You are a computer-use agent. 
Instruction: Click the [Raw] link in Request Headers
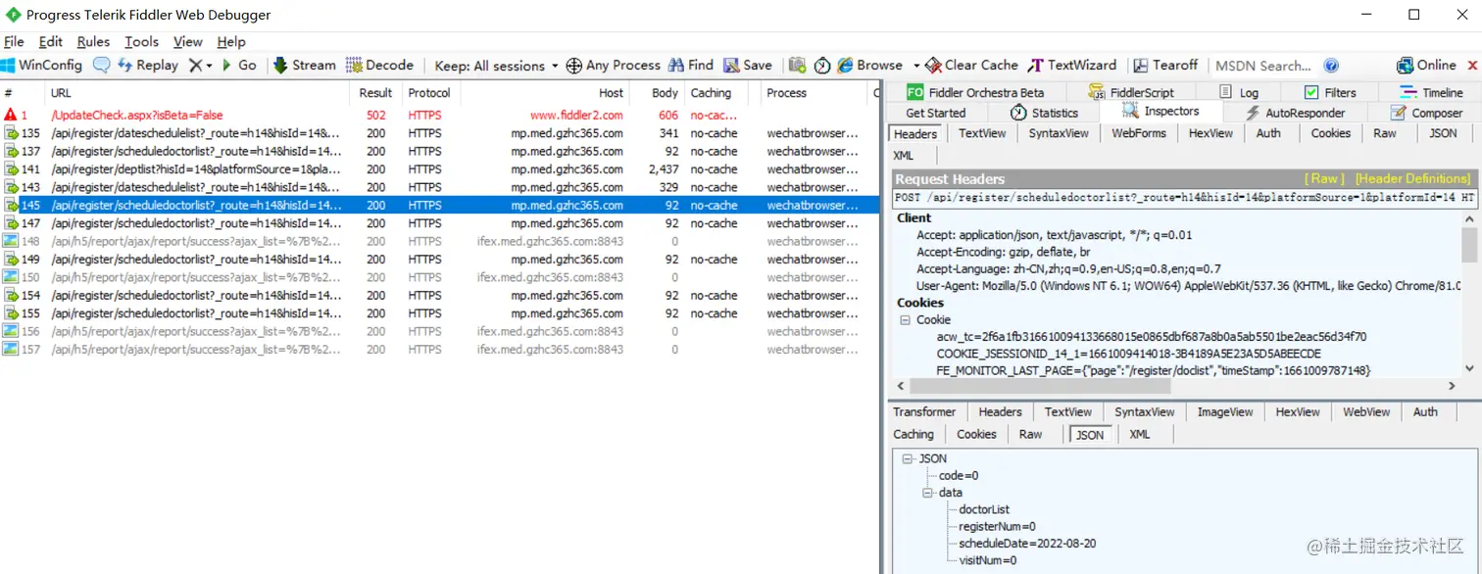tap(1325, 178)
